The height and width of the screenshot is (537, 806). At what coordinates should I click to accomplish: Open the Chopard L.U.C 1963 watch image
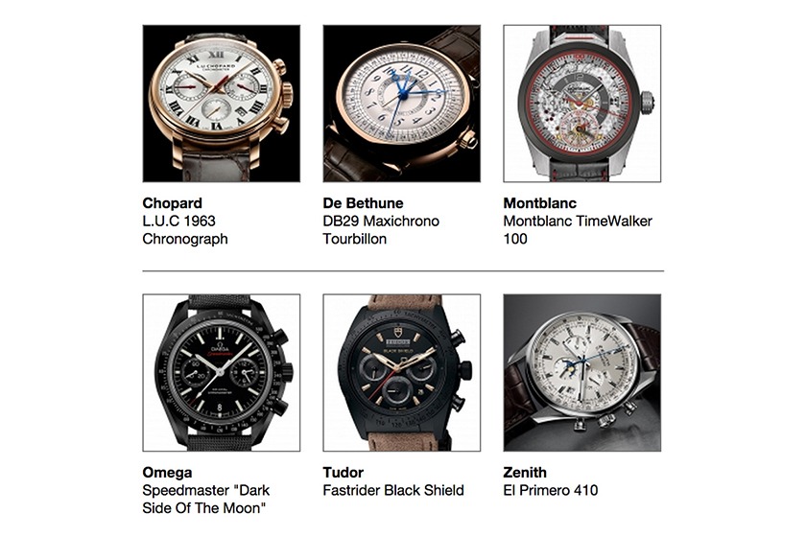tap(222, 104)
